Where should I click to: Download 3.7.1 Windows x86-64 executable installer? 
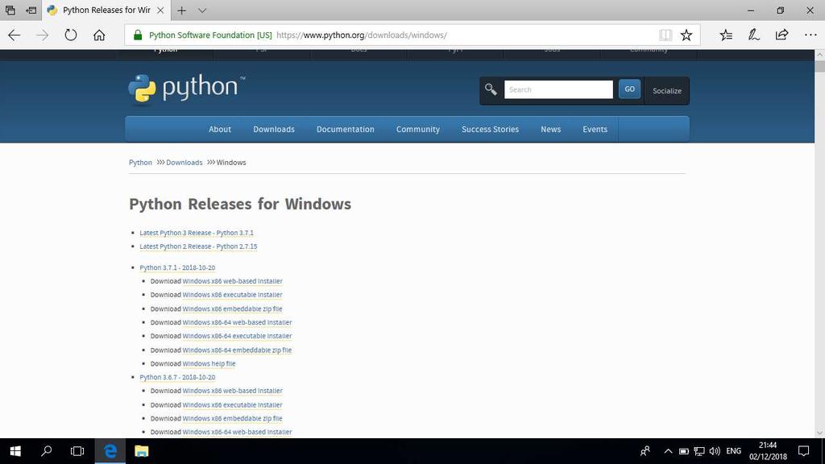[x=237, y=336]
